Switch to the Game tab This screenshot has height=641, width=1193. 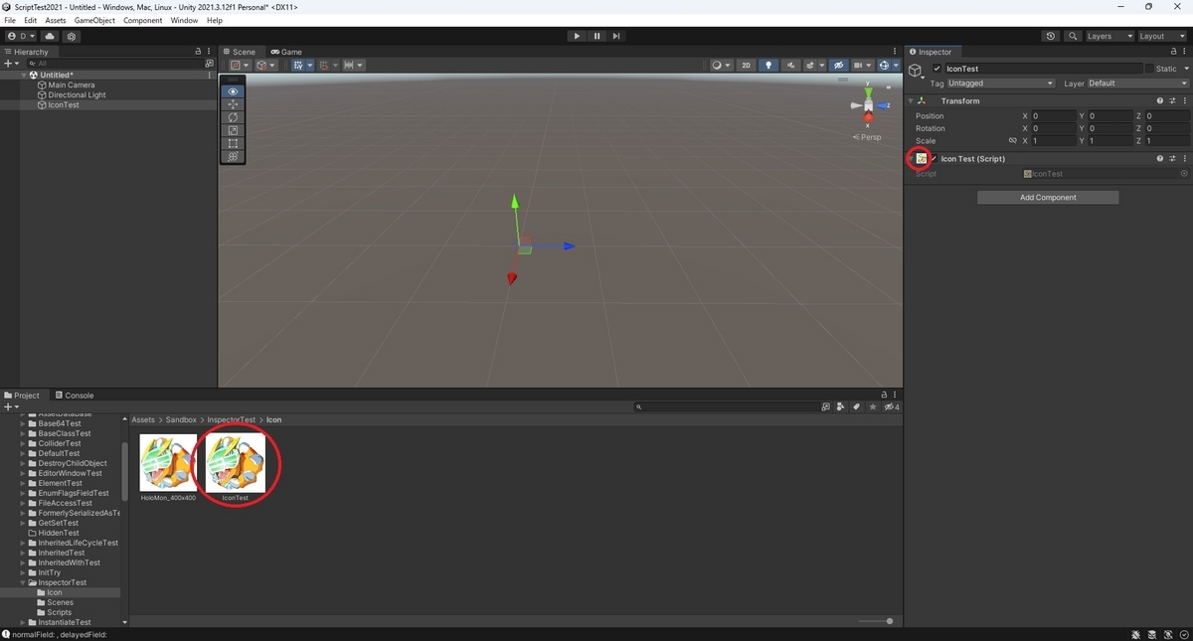pos(286,52)
